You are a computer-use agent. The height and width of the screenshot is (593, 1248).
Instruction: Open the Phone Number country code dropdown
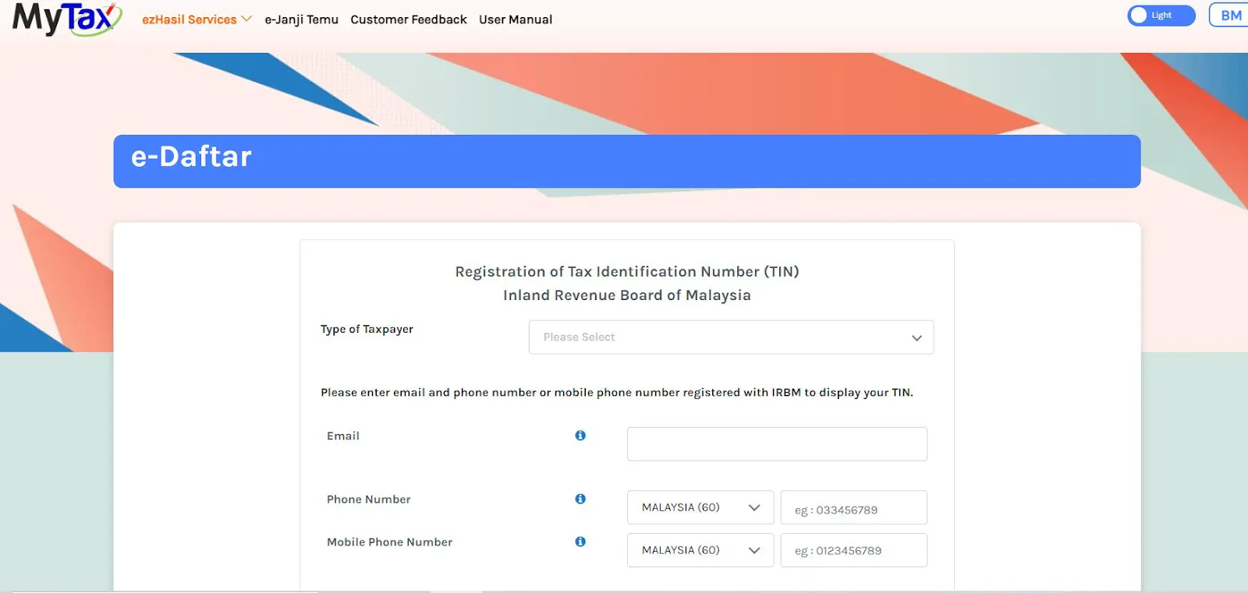[x=700, y=507]
